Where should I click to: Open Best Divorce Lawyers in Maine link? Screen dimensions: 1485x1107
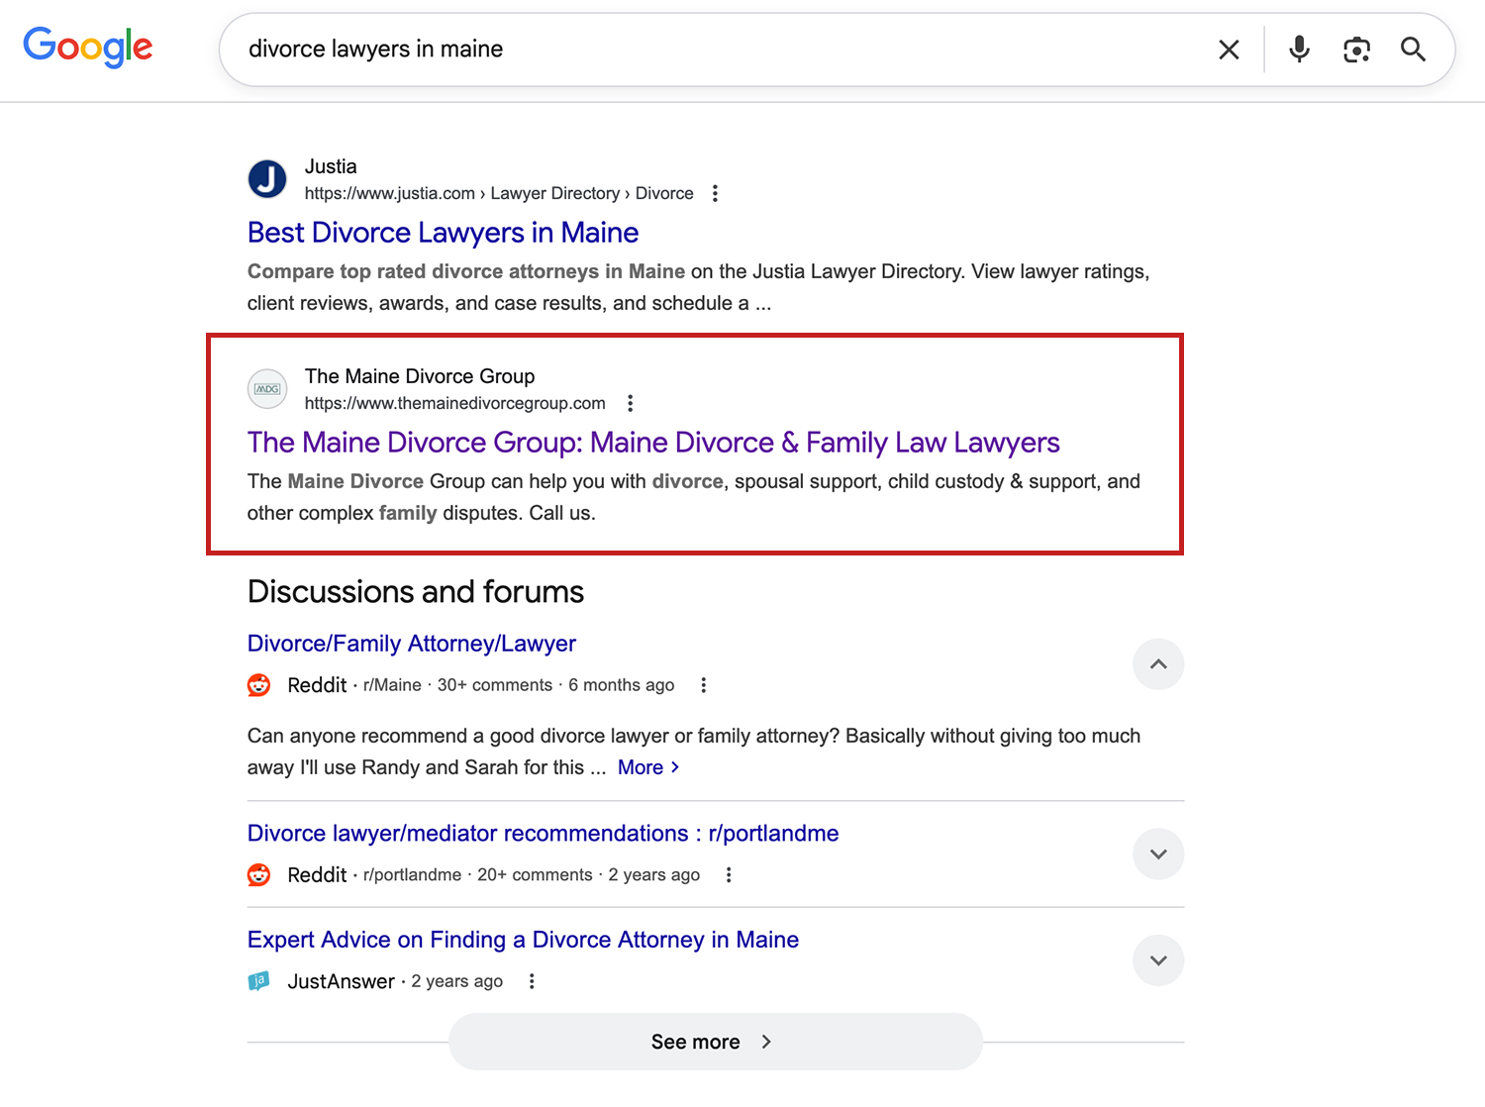coord(443,233)
